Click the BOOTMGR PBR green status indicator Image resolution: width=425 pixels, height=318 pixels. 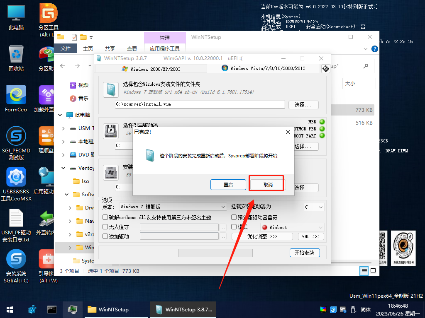pyautogui.click(x=322, y=129)
